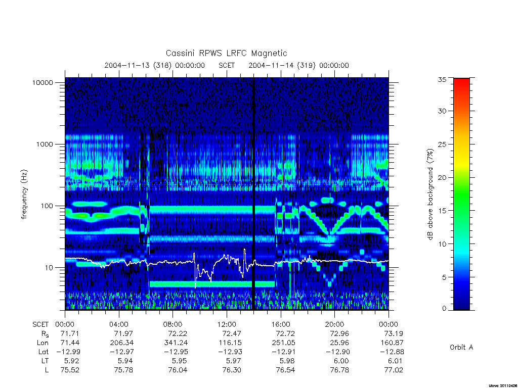The image size is (518, 388).
Task: Click the 0 color bar tick value
Action: click(444, 309)
